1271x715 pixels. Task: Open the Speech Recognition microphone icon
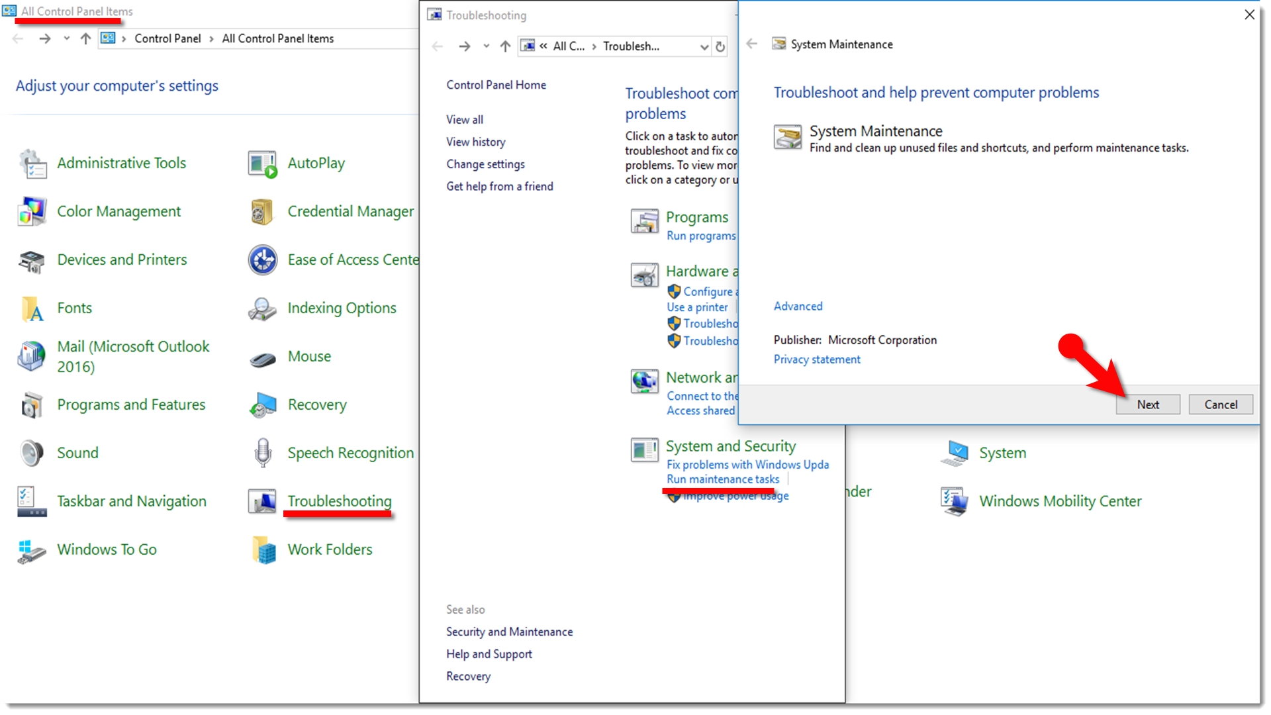tap(263, 453)
